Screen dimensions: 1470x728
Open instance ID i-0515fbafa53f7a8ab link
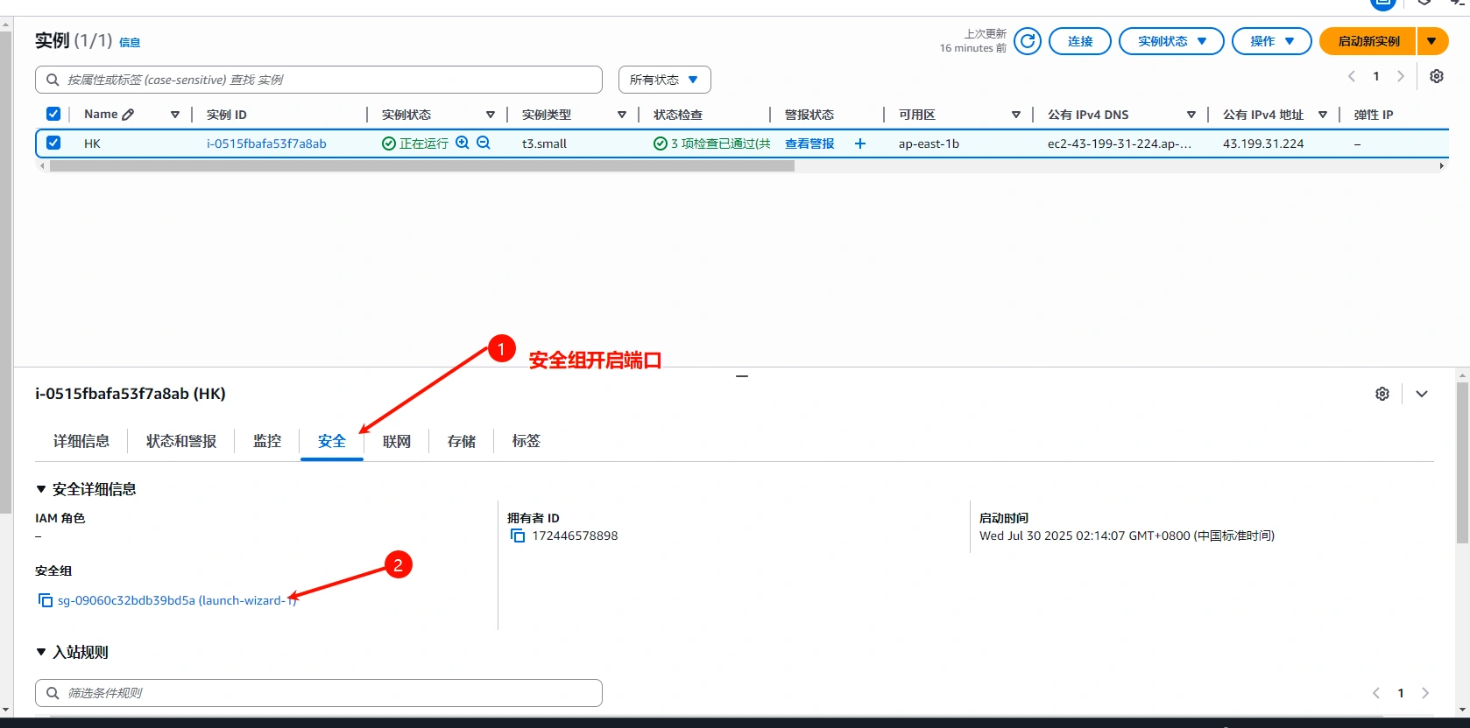266,143
